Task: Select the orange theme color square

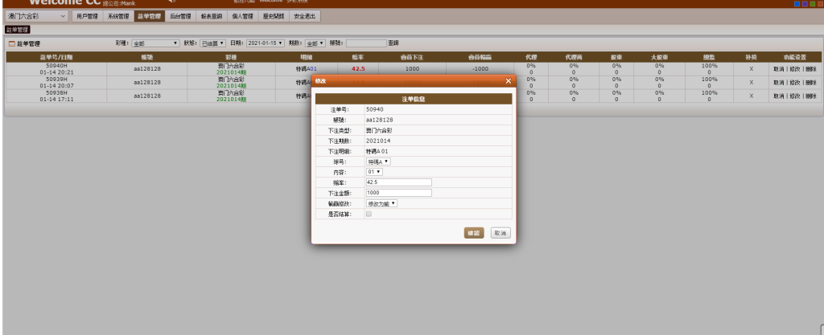Action: 818,3
